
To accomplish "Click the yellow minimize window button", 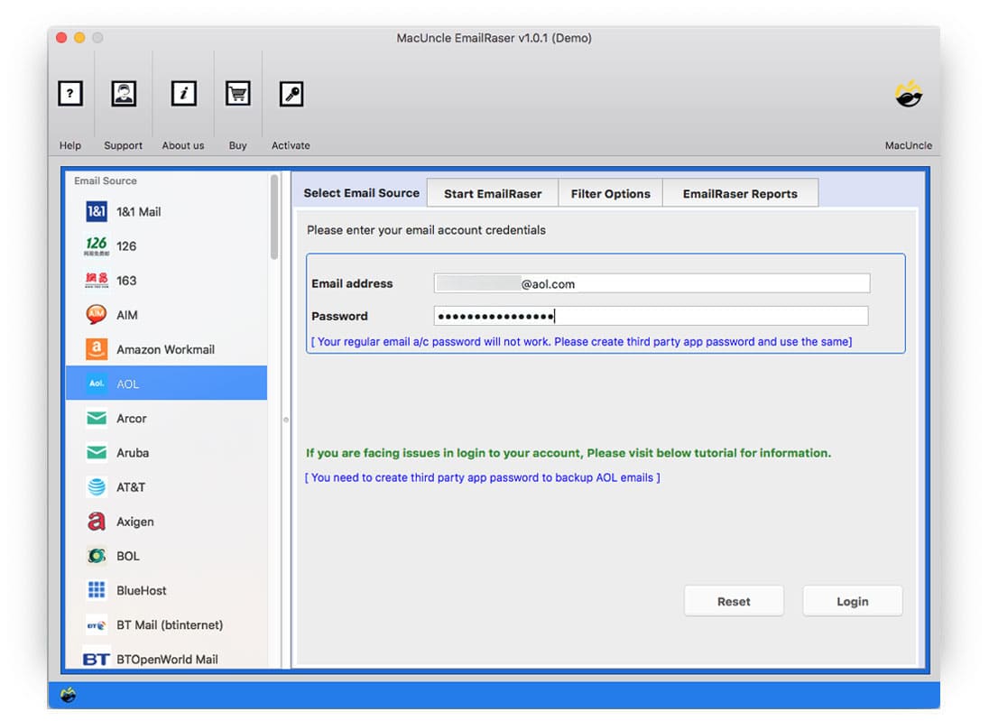I will coord(79,37).
